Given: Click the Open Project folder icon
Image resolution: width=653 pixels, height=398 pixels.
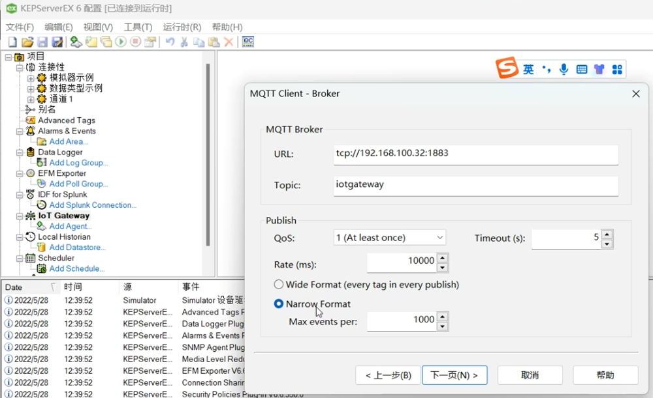Looking at the screenshot, I should [27, 42].
